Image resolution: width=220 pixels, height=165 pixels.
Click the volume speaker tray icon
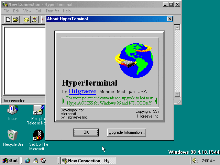pyautogui.click(x=195, y=161)
